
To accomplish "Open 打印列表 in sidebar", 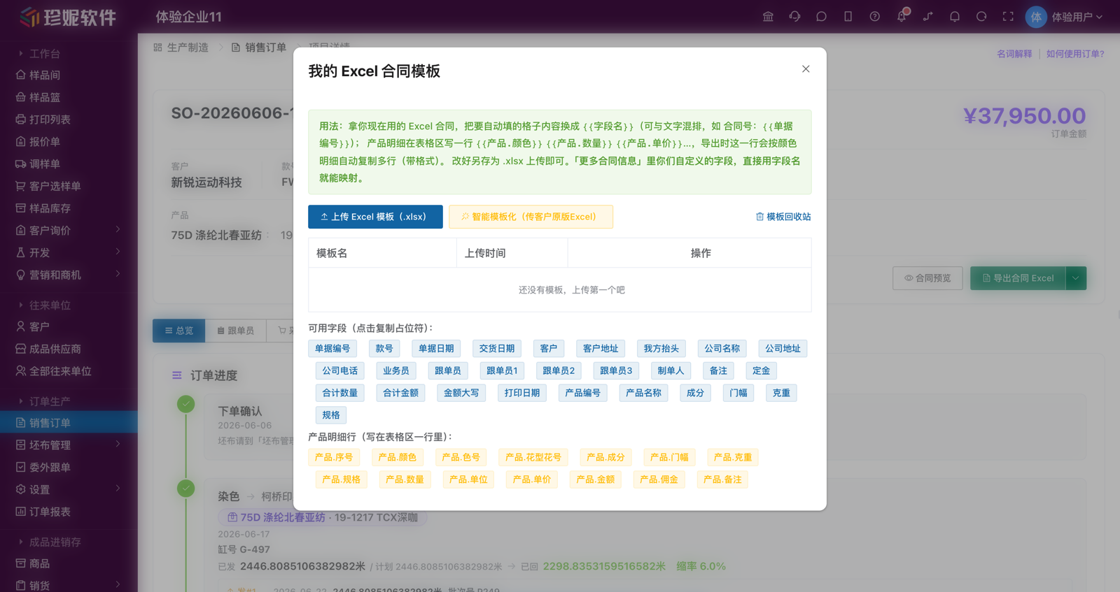I will click(x=69, y=120).
